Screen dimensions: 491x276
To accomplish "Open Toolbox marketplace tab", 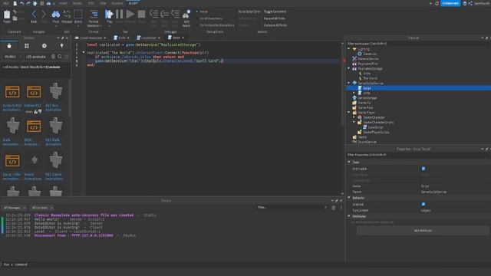I will point(9,46).
